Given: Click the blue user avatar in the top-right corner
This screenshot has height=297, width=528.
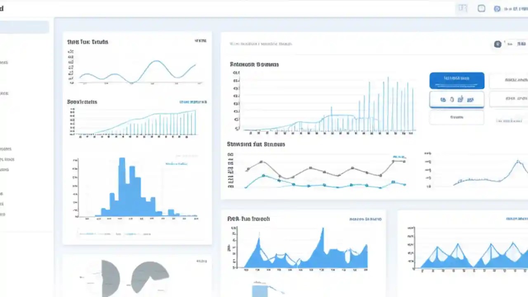Looking at the screenshot, I should (x=497, y=8).
